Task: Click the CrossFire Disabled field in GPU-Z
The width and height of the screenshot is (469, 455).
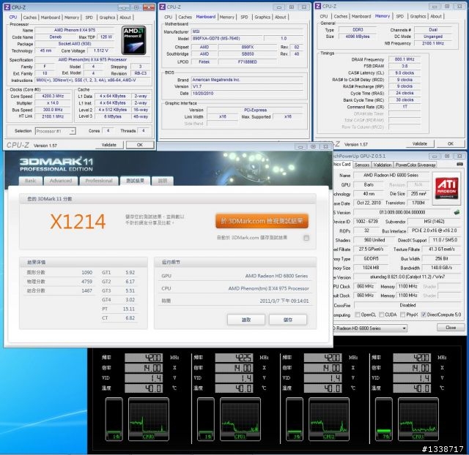Action: (407, 305)
